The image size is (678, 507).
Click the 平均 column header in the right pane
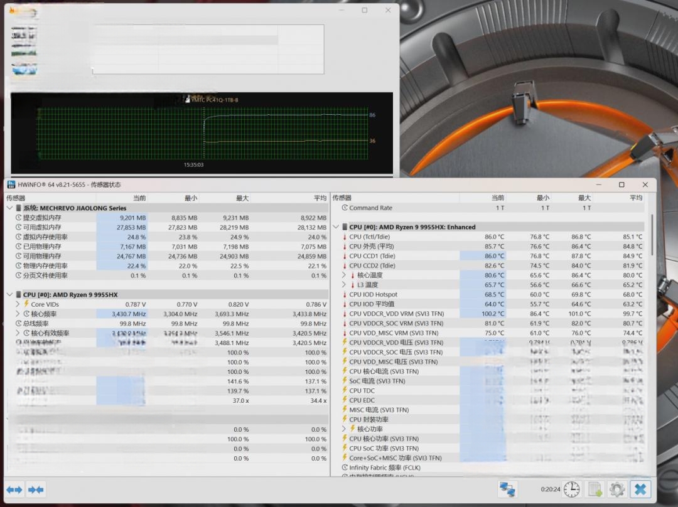pyautogui.click(x=635, y=198)
